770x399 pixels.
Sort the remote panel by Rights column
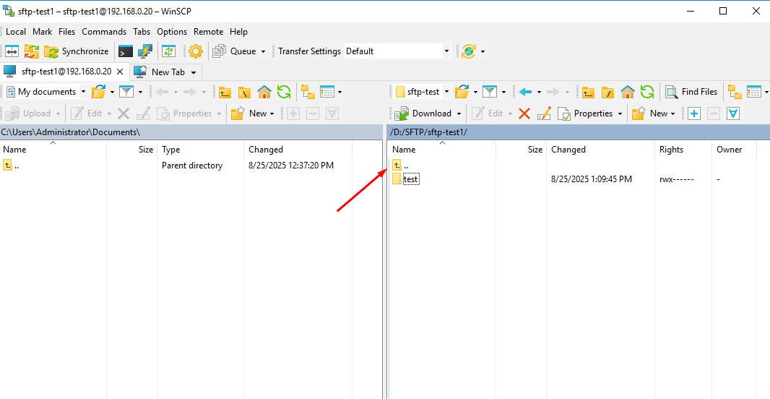(683, 150)
